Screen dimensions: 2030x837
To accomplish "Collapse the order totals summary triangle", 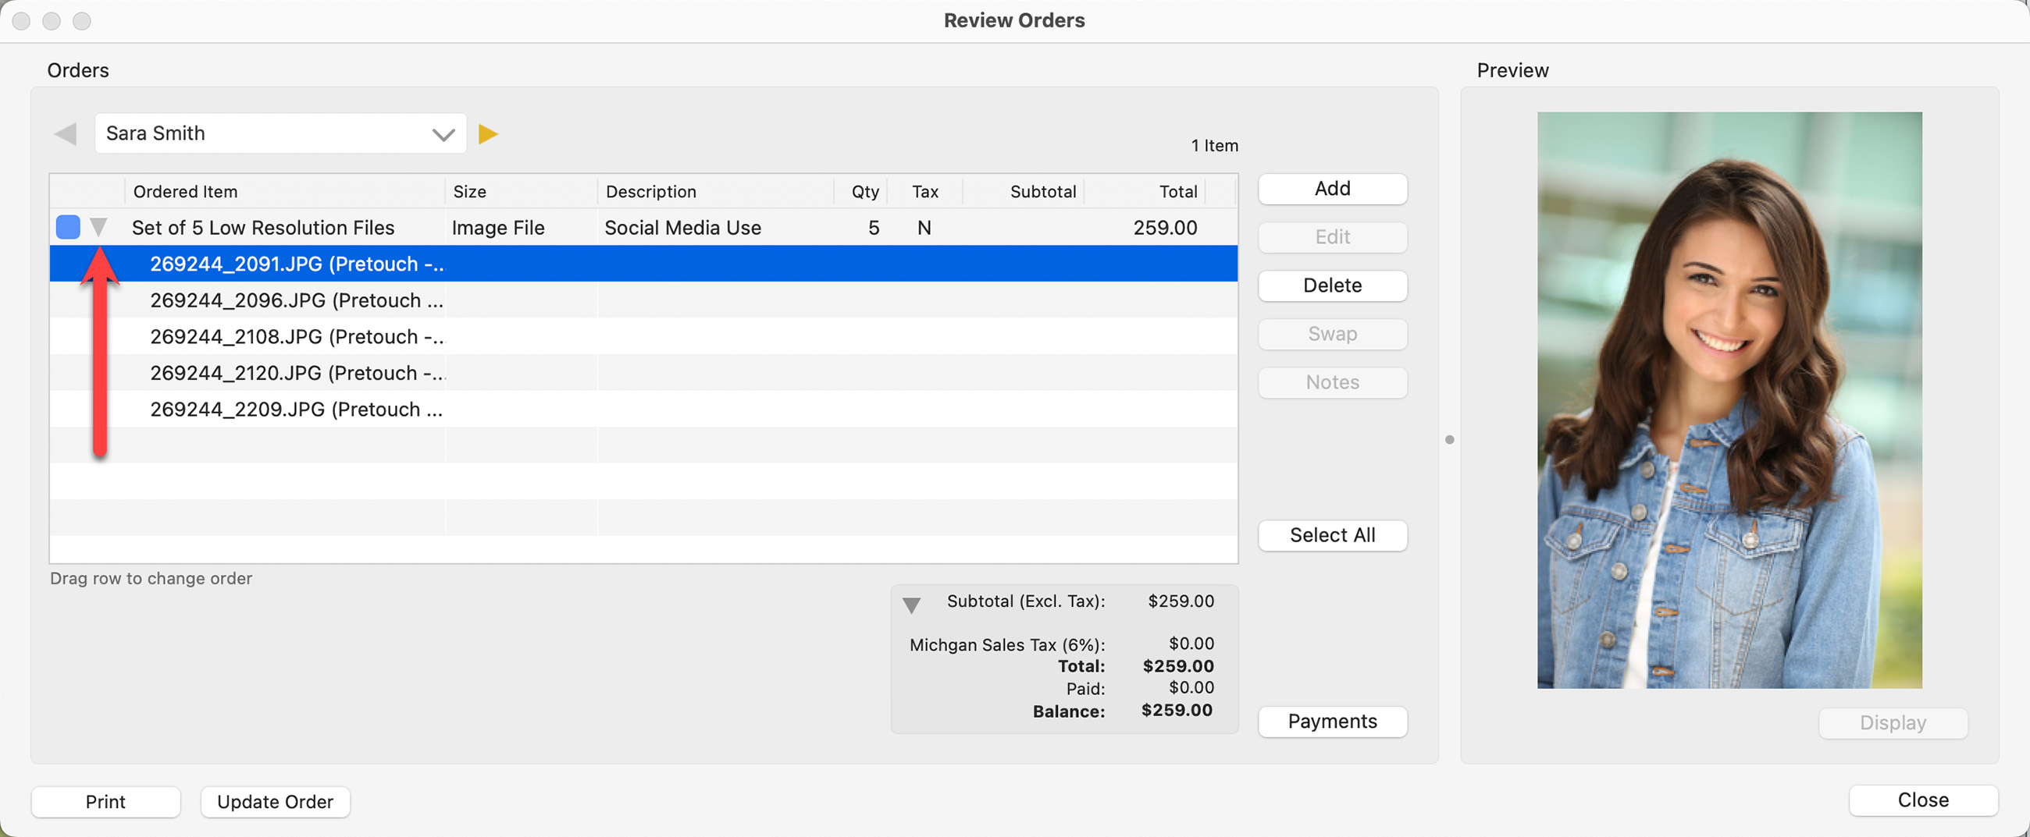I will pyautogui.click(x=911, y=605).
